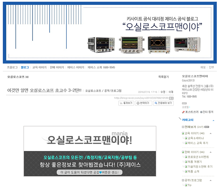Screen dimensions: 219x187
Task: Click the 번역하기 translate button
Action: [144, 103]
